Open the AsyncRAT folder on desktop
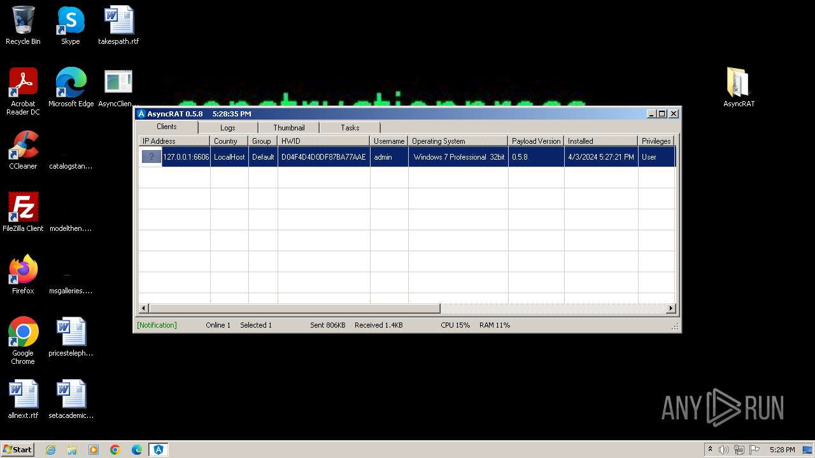The width and height of the screenshot is (815, 458). (x=739, y=88)
